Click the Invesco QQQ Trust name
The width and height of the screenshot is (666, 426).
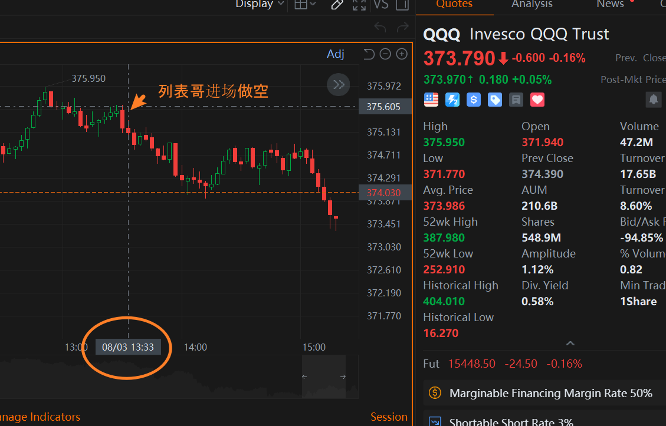click(x=539, y=34)
